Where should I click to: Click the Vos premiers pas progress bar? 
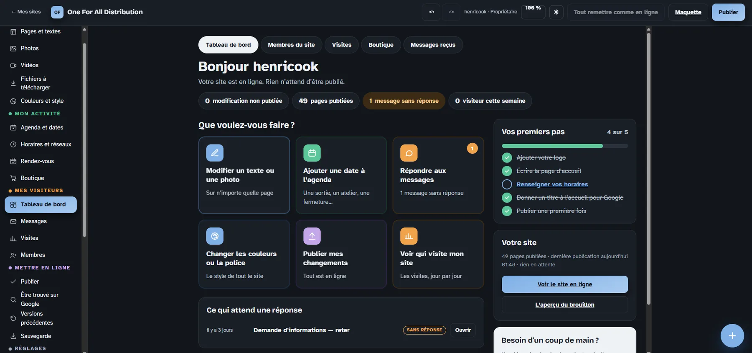coord(565,146)
